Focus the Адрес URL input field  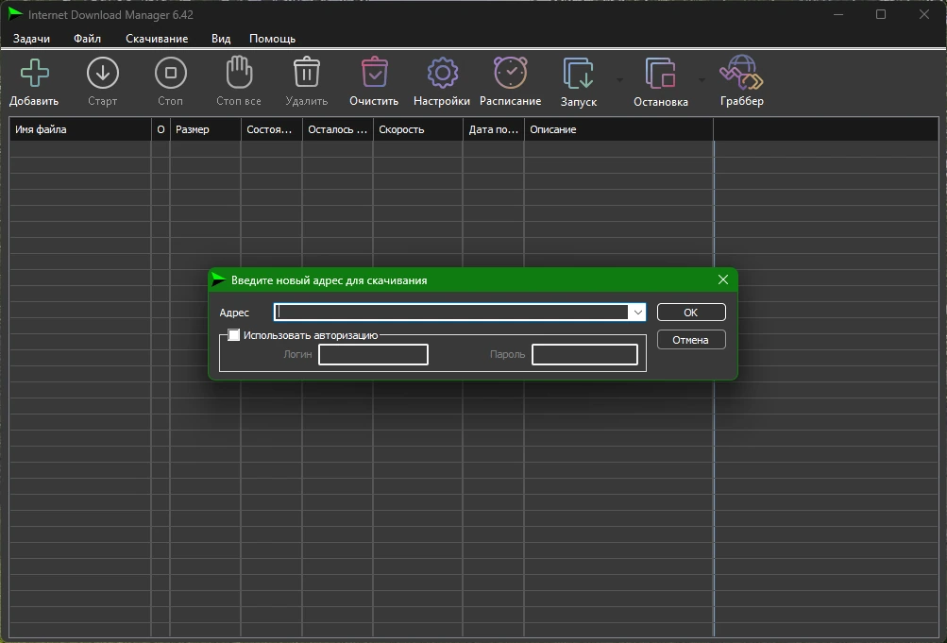coord(451,313)
